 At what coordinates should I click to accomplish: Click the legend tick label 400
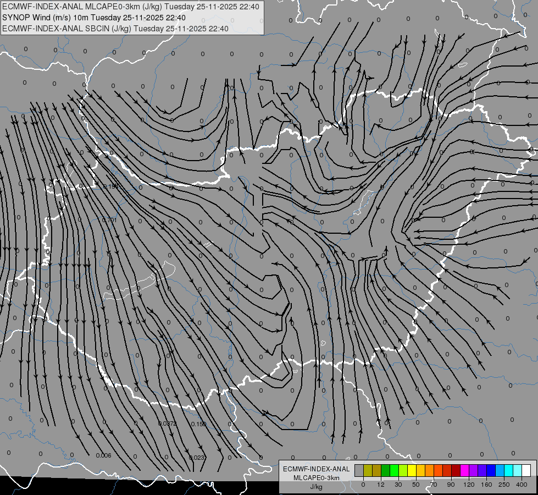[522, 485]
